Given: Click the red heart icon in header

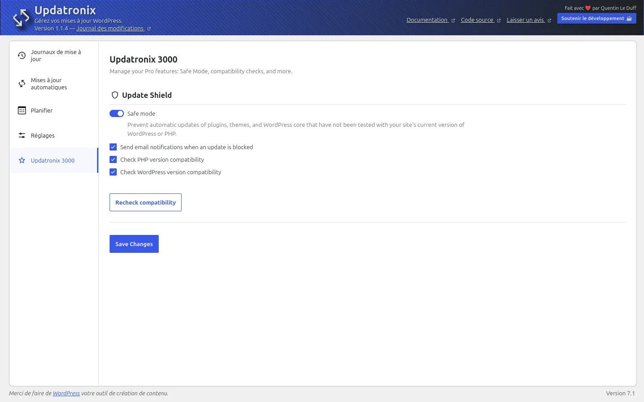Looking at the screenshot, I should tap(588, 8).
